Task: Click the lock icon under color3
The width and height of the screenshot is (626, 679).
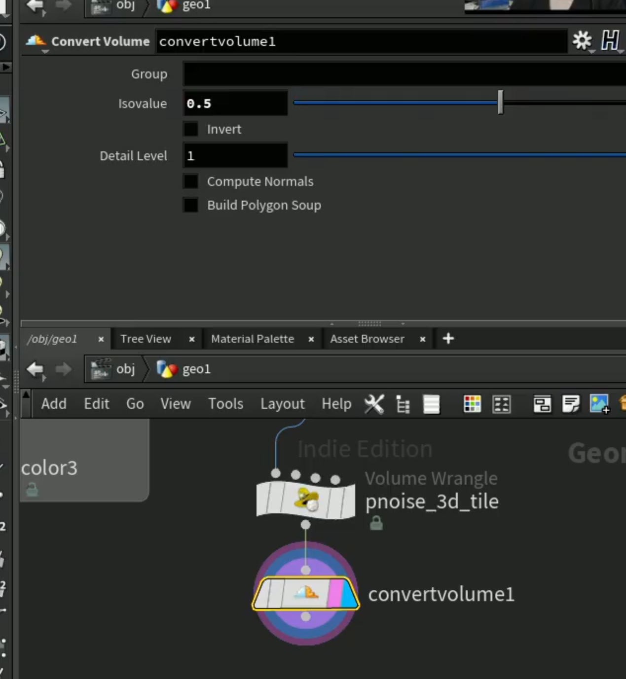Action: [32, 490]
